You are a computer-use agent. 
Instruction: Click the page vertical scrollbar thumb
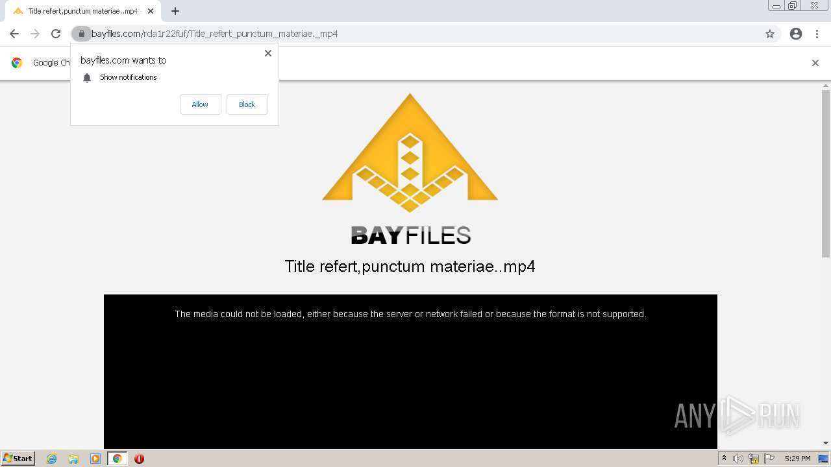click(826, 173)
